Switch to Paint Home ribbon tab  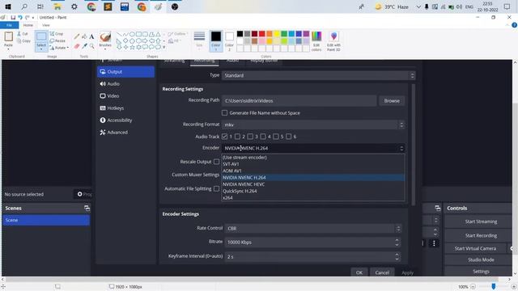coord(28,25)
